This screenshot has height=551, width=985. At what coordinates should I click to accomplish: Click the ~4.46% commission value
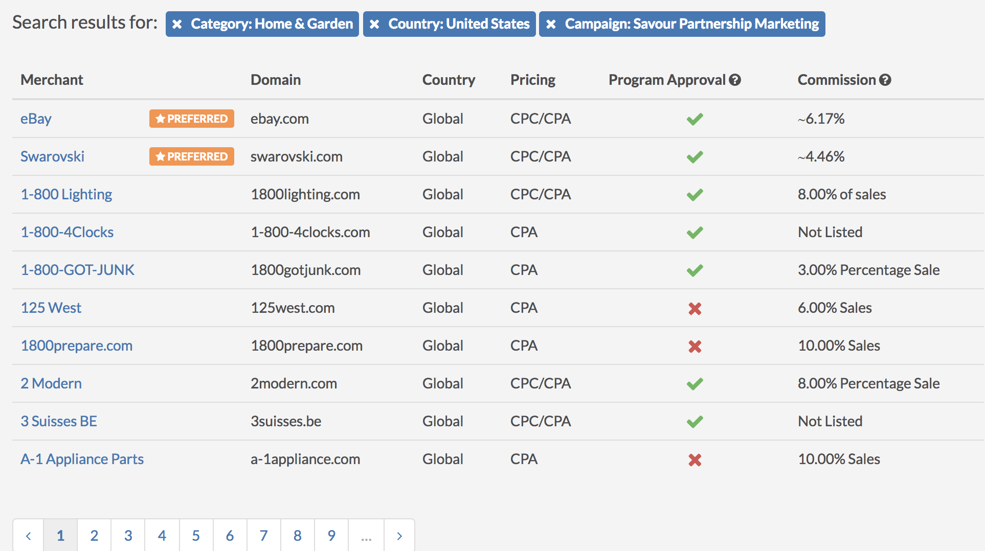[821, 156]
